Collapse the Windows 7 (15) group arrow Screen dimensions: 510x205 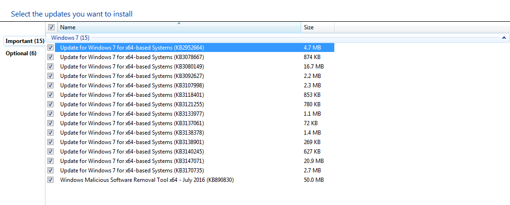click(502, 37)
